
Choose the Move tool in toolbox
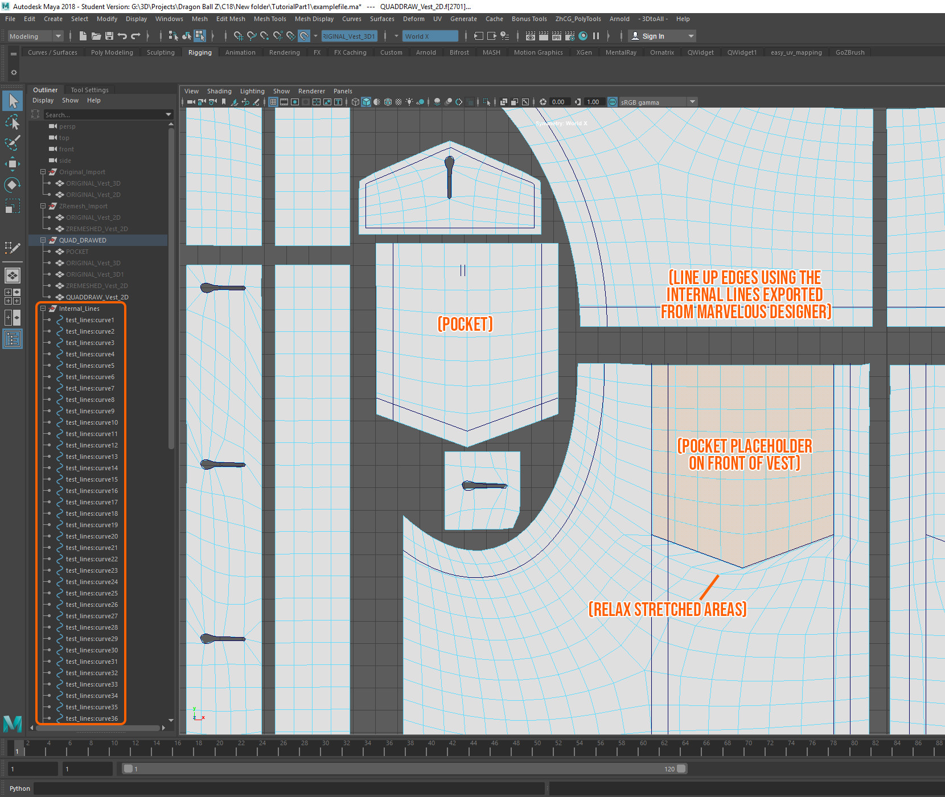coord(12,164)
